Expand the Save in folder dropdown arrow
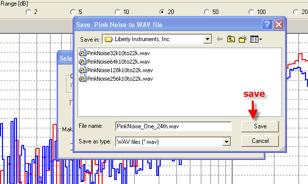 pyautogui.click(x=207, y=39)
